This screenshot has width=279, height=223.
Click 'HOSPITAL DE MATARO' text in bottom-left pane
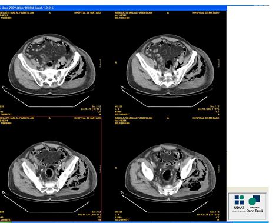[87, 118]
